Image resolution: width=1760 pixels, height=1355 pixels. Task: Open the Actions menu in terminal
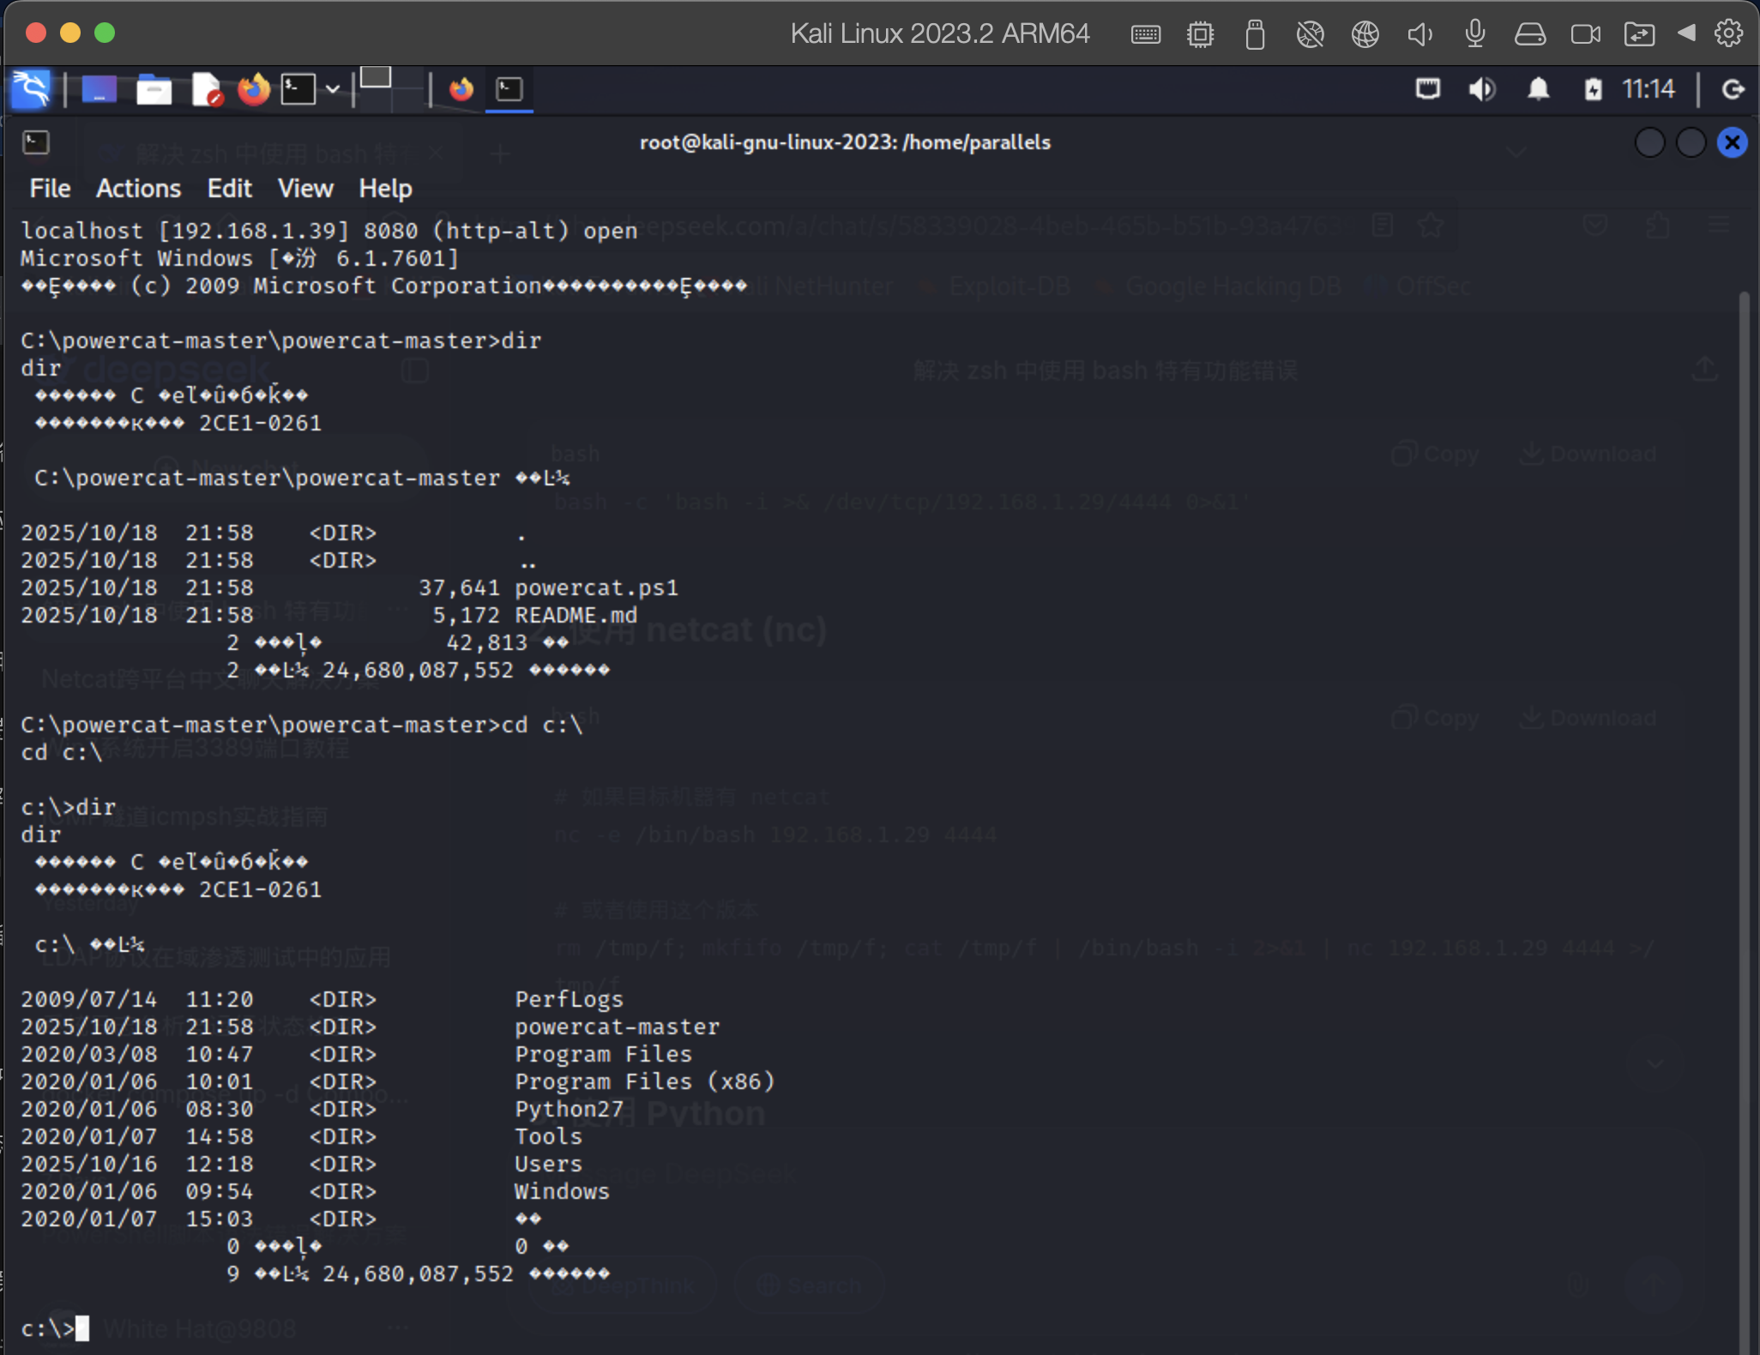coord(138,189)
